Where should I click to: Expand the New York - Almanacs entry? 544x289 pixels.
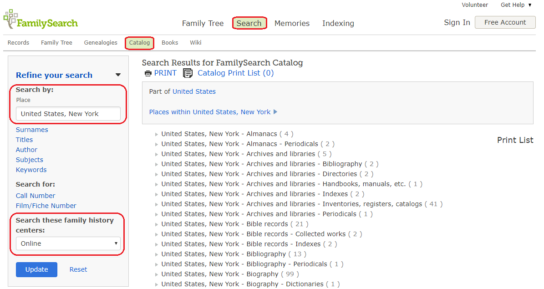click(157, 134)
